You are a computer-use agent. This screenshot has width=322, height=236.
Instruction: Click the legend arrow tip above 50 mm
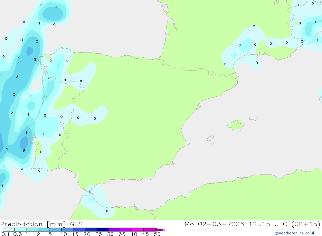point(161,230)
